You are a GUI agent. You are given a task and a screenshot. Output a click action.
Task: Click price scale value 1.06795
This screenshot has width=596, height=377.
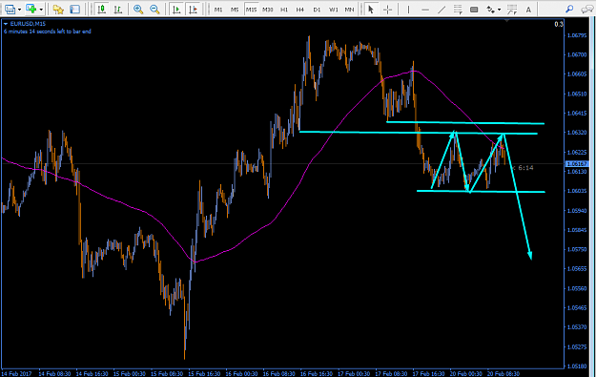(x=577, y=35)
